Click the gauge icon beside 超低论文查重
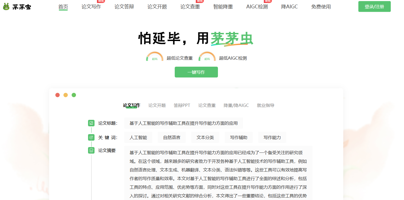This screenshot has width=404, height=200. (x=155, y=56)
